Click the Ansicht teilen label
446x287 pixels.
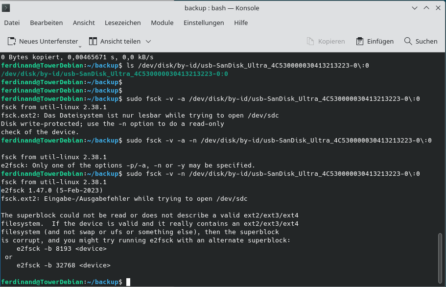tap(120, 41)
